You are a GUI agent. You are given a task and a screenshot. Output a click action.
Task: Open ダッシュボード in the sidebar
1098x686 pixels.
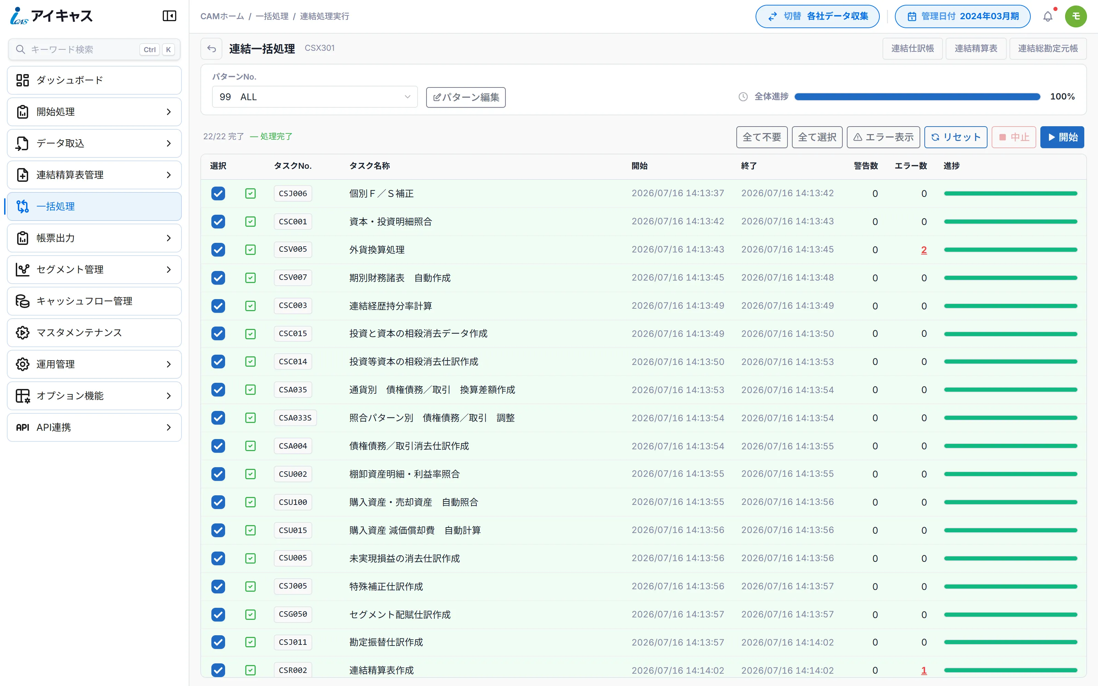(94, 80)
